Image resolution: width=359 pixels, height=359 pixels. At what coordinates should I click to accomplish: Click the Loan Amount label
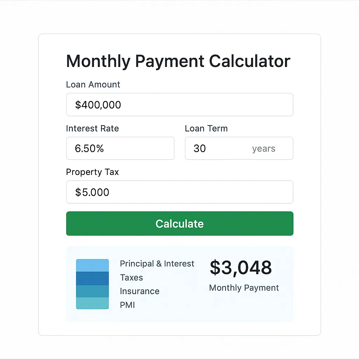point(93,84)
